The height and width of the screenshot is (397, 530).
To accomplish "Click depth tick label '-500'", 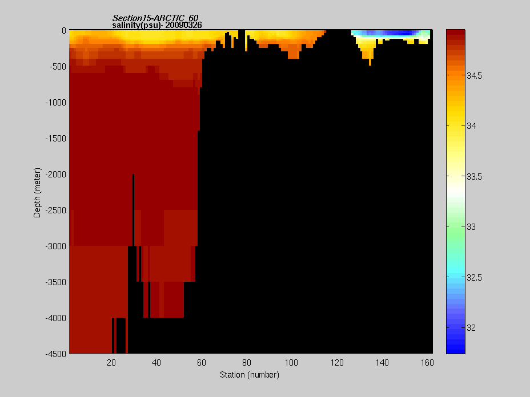I will click(x=58, y=67).
